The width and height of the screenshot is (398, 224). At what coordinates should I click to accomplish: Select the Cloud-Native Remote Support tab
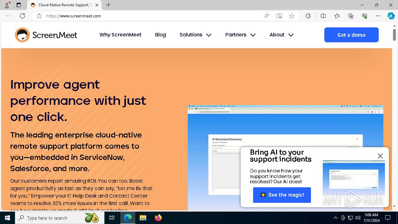click(65, 5)
